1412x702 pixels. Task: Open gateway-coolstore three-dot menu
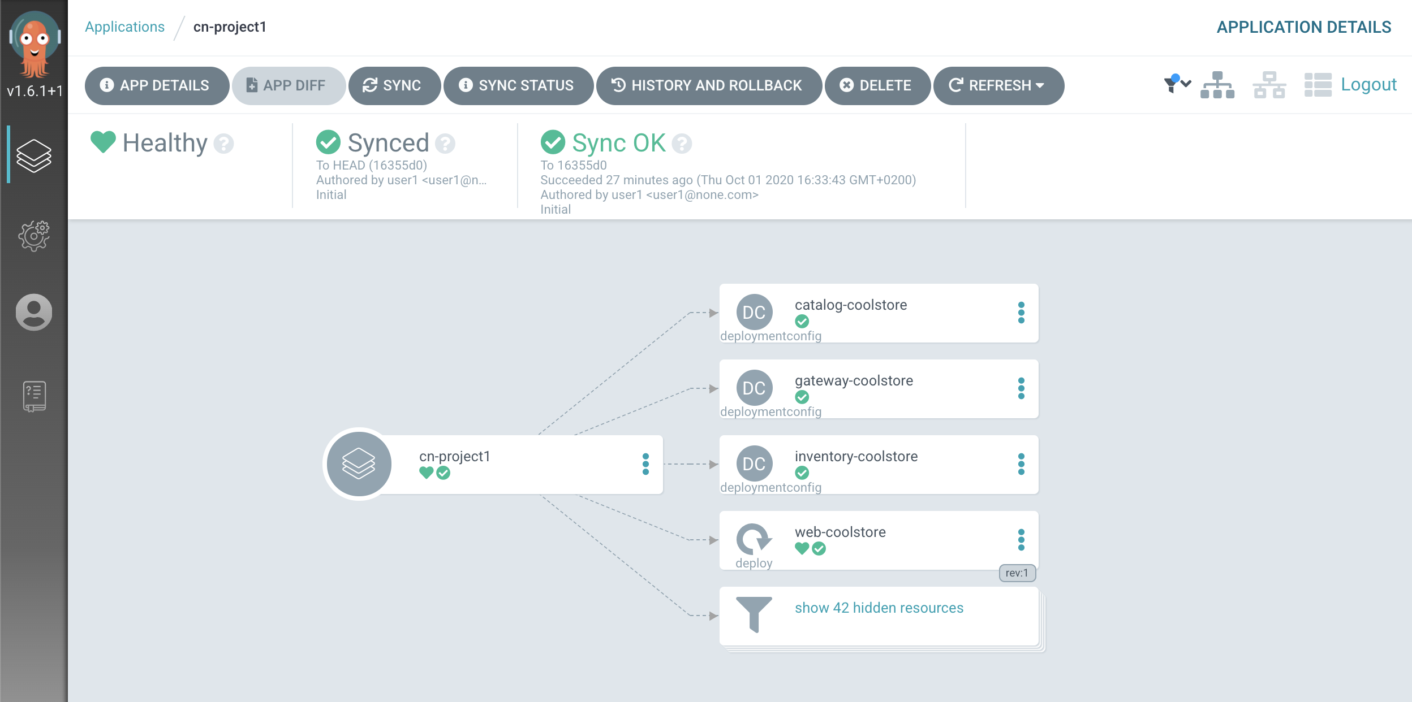click(1021, 388)
